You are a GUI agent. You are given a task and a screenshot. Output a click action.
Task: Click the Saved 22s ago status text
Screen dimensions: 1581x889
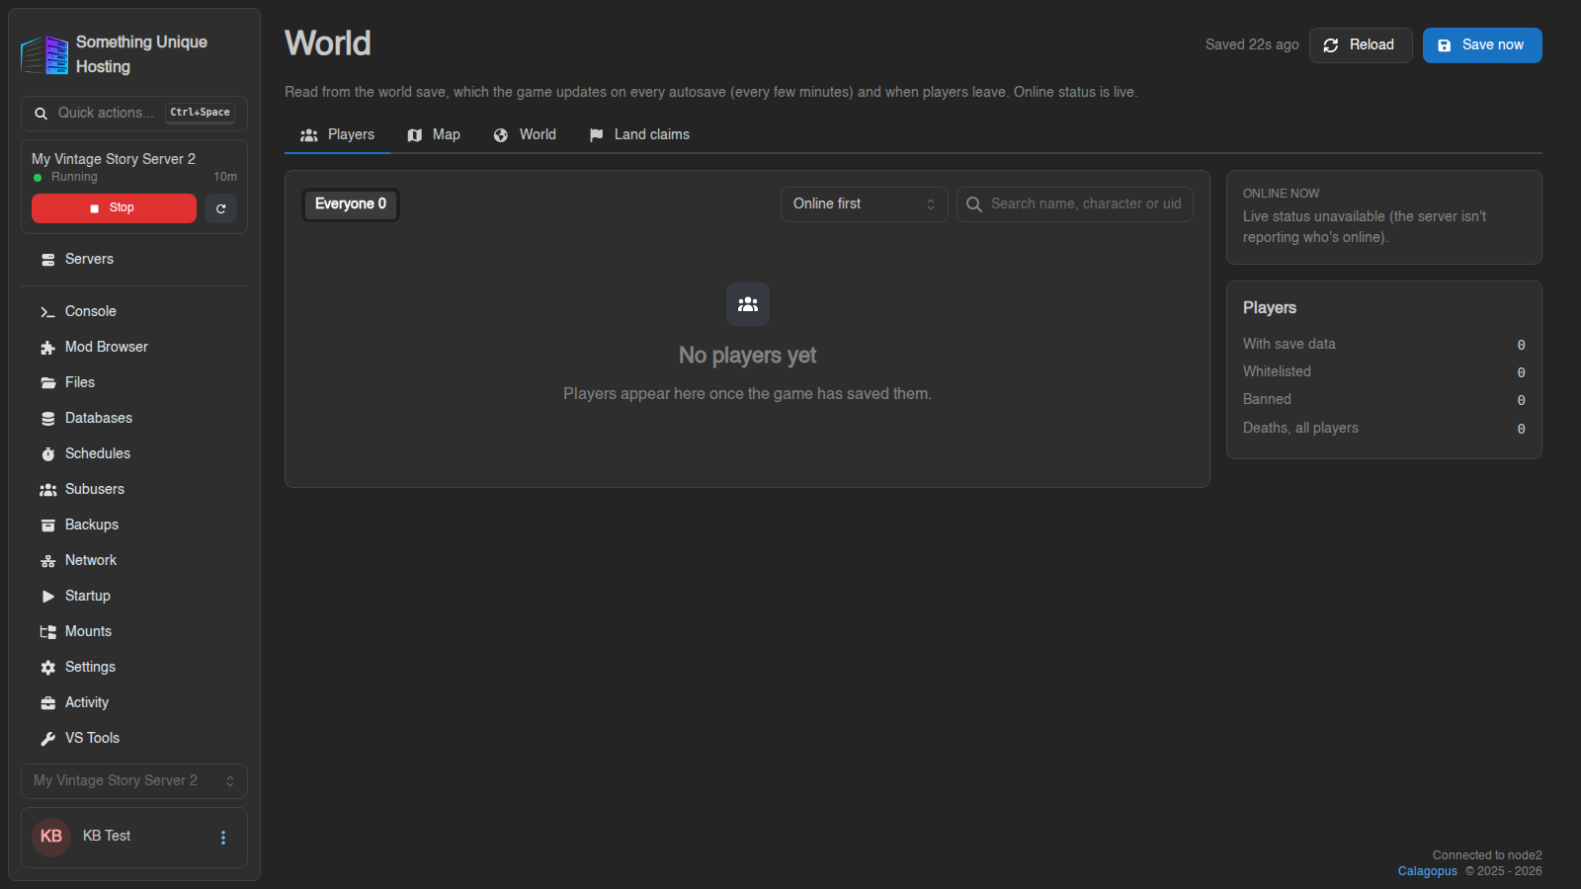[1252, 45]
